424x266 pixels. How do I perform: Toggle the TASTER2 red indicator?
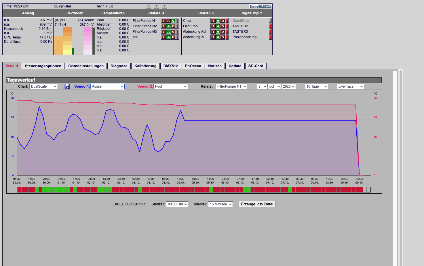point(270,26)
